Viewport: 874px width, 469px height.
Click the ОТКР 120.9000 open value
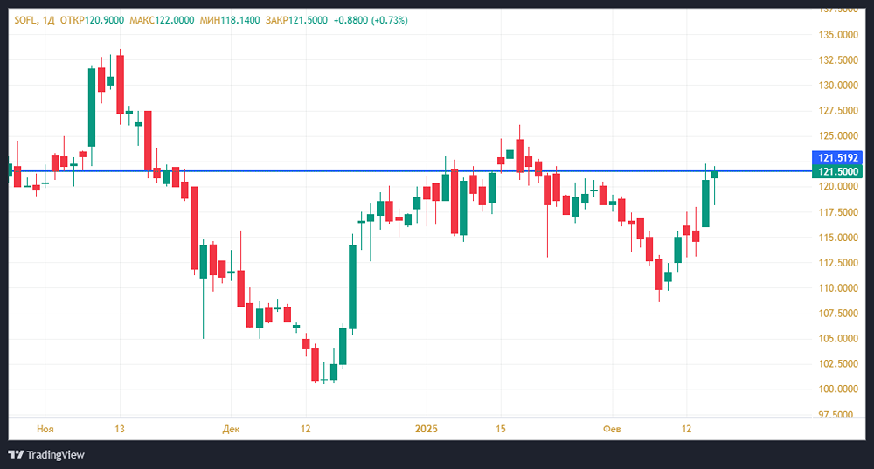pyautogui.click(x=92, y=20)
